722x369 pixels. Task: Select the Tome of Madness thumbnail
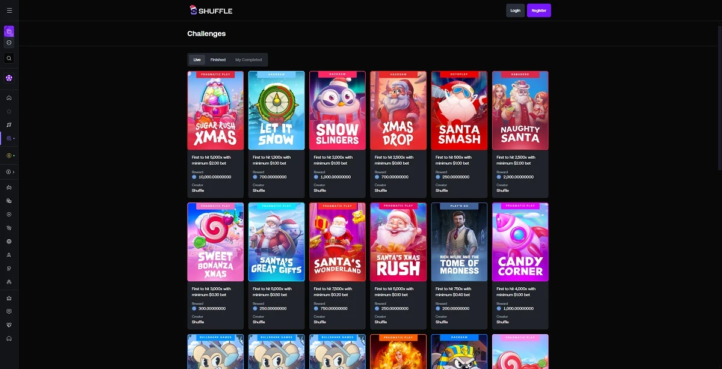click(459, 242)
